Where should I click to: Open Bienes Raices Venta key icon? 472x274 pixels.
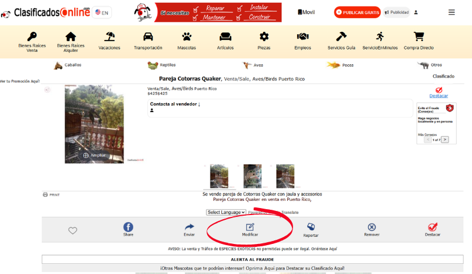[x=32, y=37]
